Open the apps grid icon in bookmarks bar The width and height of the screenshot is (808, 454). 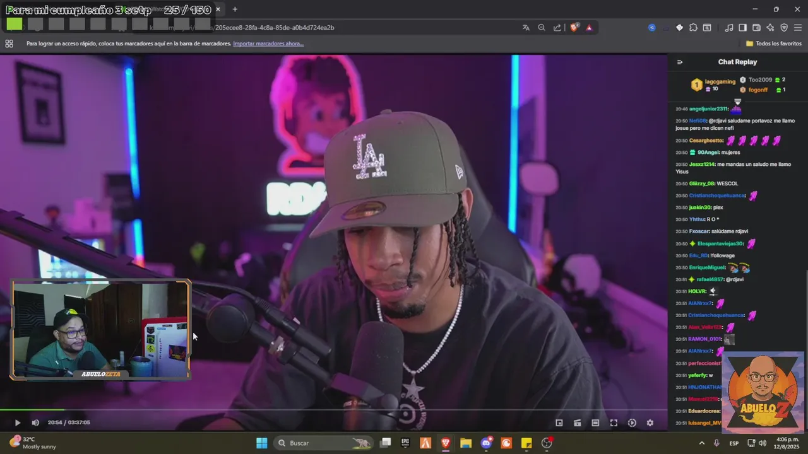click(x=9, y=44)
